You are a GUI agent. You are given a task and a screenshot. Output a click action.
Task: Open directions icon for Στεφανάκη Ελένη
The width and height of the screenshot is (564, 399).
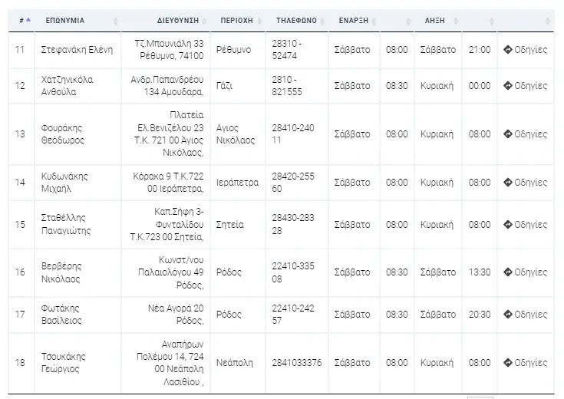[x=507, y=50]
